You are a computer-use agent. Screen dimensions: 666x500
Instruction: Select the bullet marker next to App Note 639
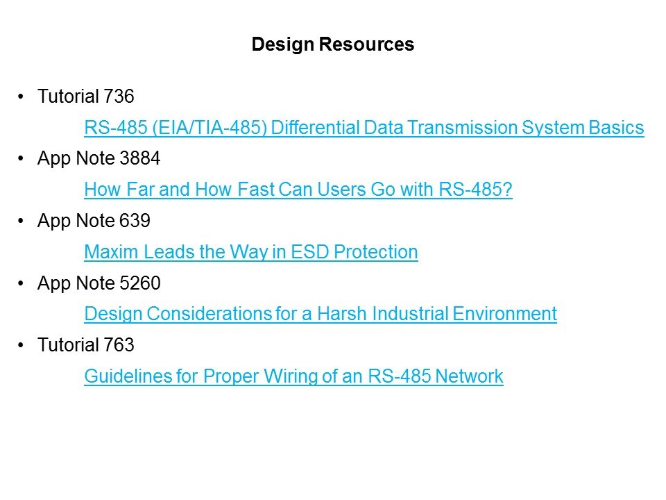[x=22, y=221]
